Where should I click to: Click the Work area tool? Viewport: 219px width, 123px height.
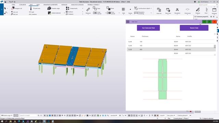click(x=188, y=11)
